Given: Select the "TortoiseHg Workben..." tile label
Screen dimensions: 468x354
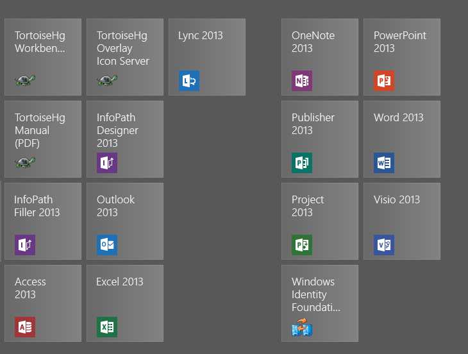Looking at the screenshot, I should (40, 42).
